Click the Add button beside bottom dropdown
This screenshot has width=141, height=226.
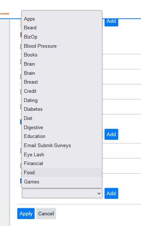[x=111, y=193]
